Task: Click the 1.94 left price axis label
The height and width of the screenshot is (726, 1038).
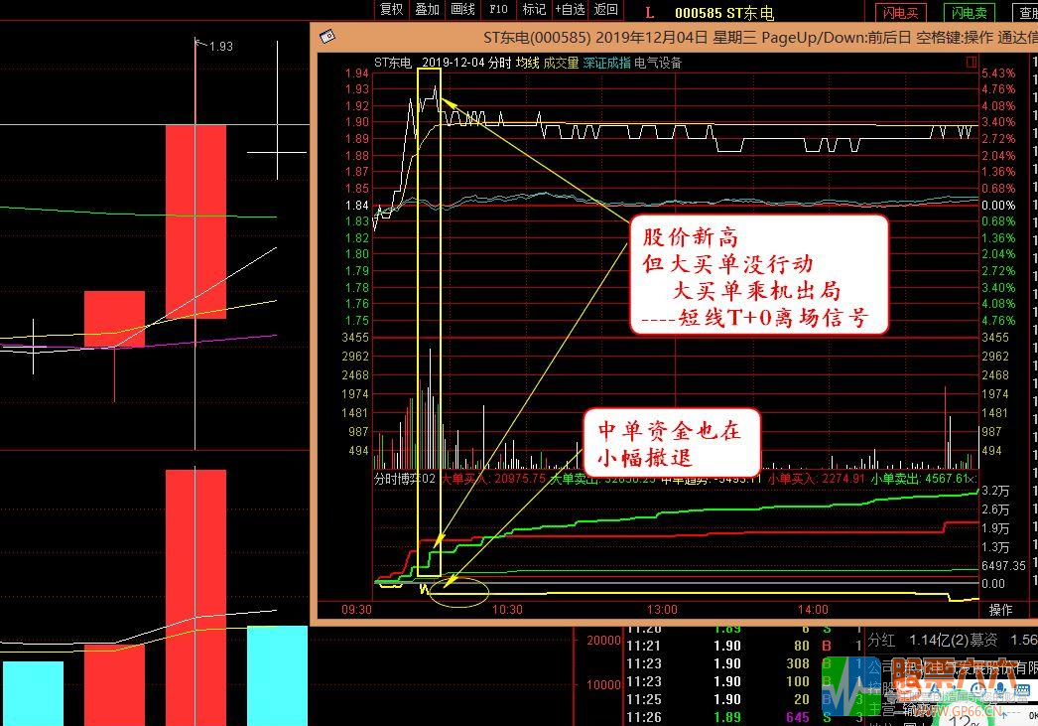Action: pos(357,73)
